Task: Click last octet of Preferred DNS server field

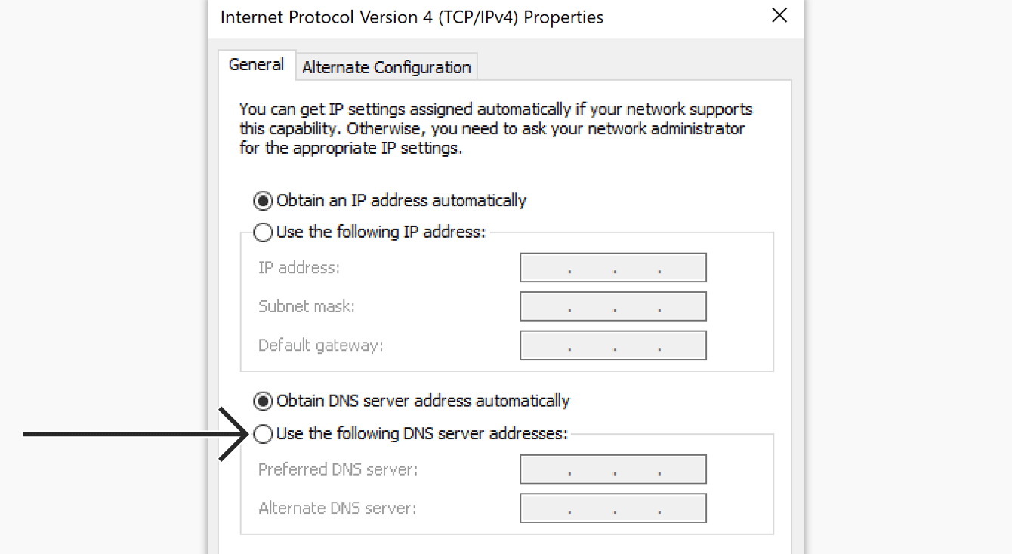Action: [x=683, y=469]
